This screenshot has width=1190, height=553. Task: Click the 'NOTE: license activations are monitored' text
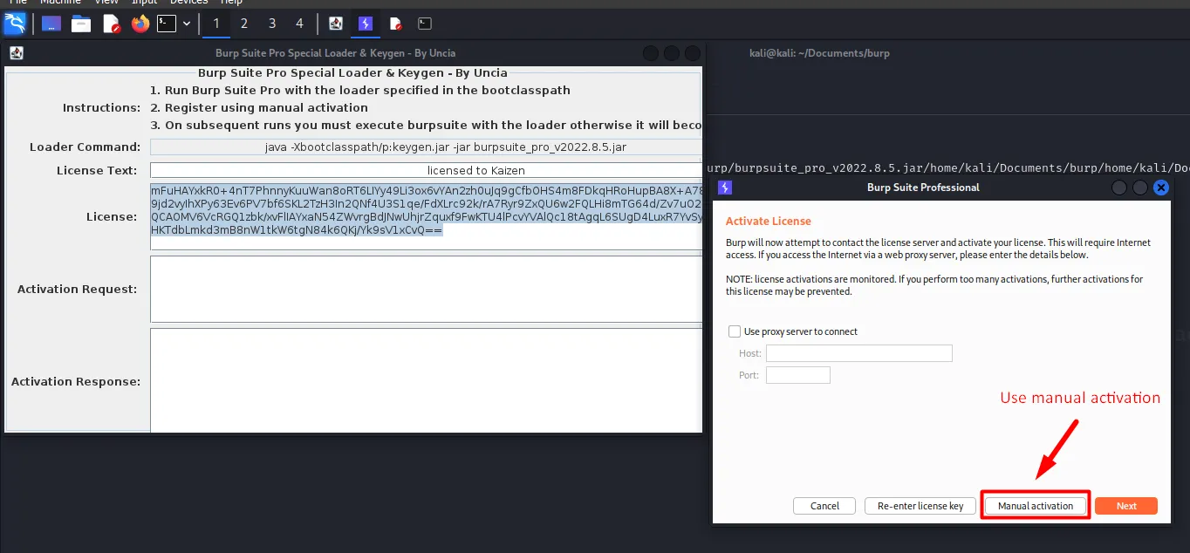(x=934, y=285)
